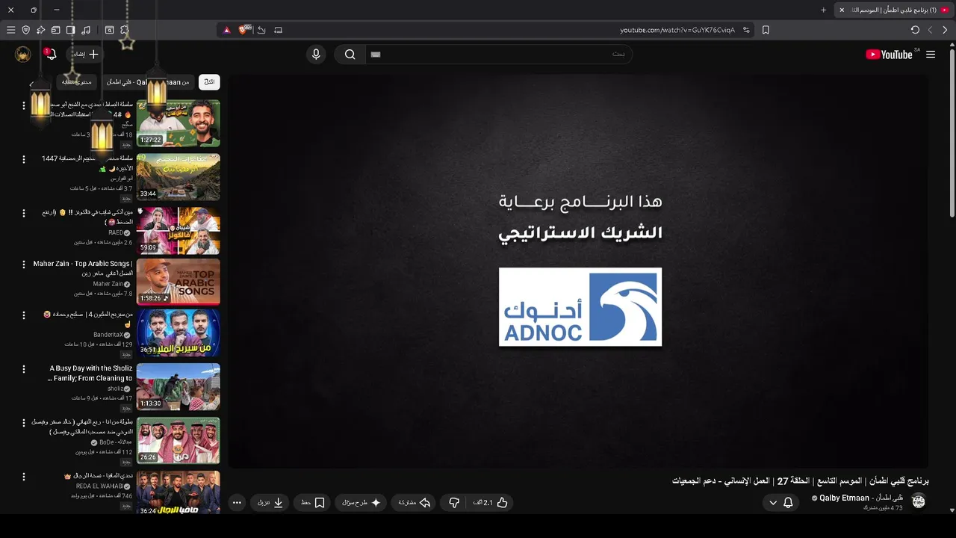Open options menu for the RAED video
The image size is (956, 538).
(x=24, y=213)
